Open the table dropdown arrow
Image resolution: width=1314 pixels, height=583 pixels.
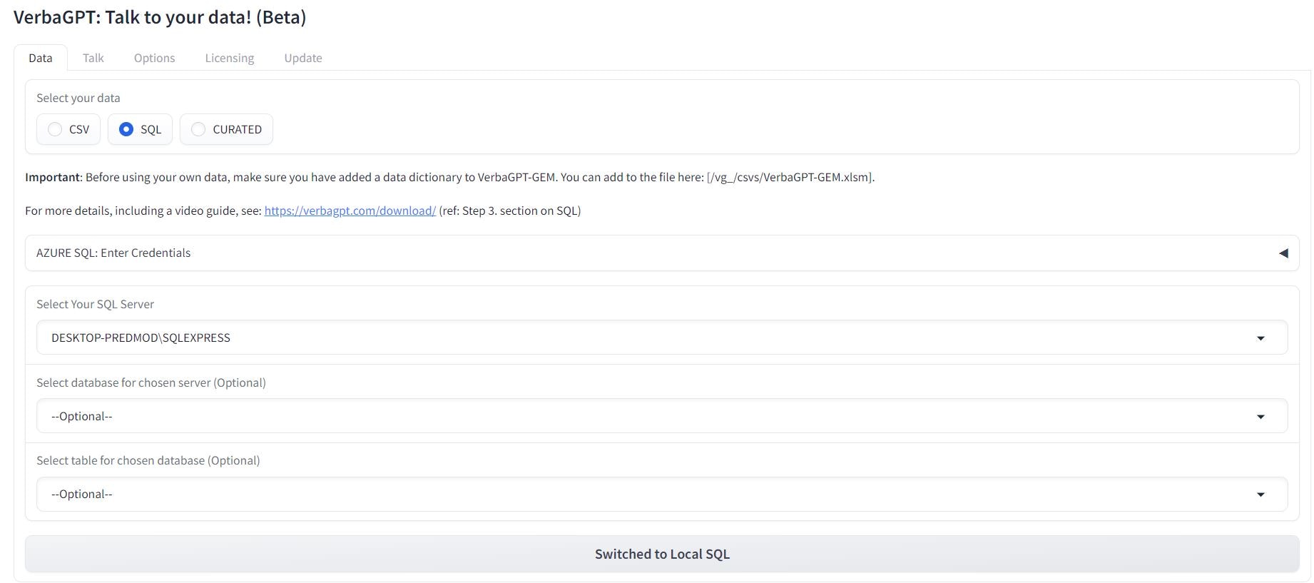click(1260, 495)
